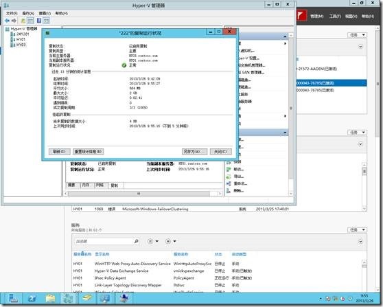Click the 重置统计信息(S) button
Viewport: 383px width, 307px height.
tap(88, 152)
